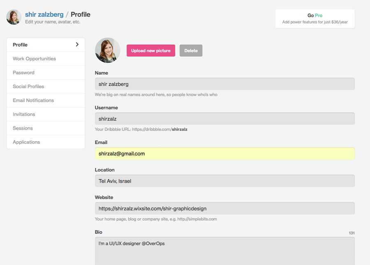Open Applications in the sidebar
Screen dimensions: 370x265
[x=26, y=142]
